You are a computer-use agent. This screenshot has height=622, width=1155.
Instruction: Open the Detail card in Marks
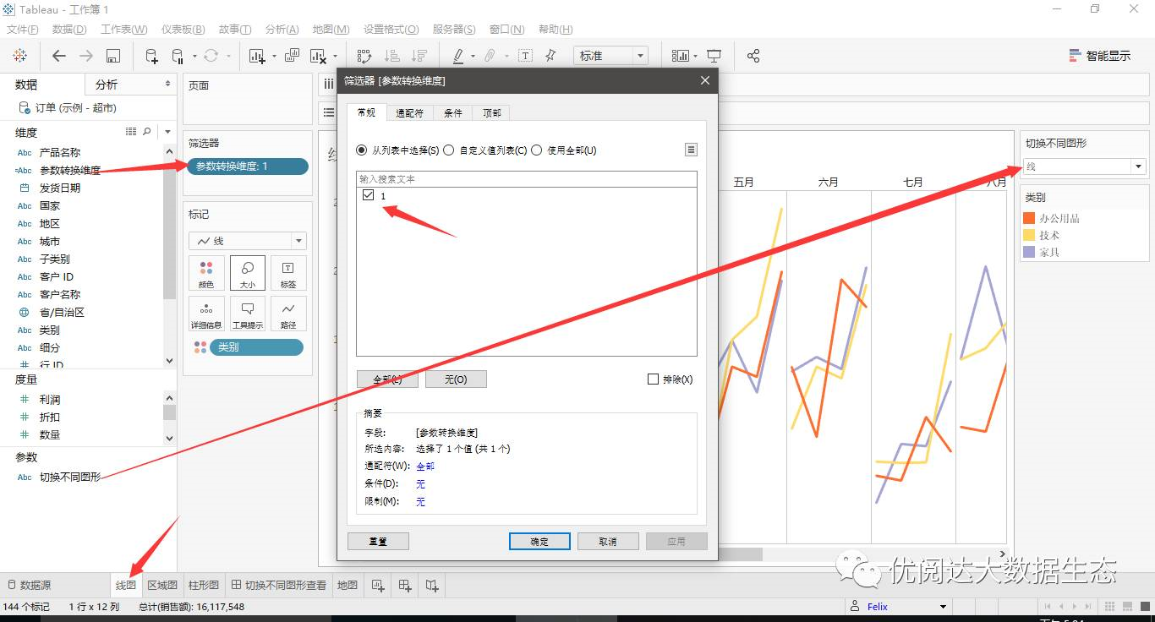[206, 314]
